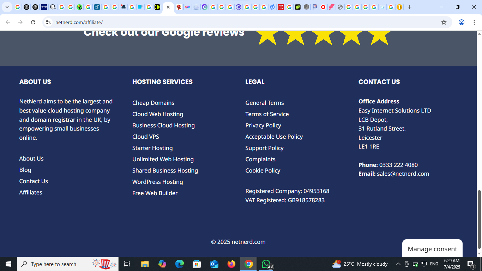Open Windows Start menu
The width and height of the screenshot is (482, 271).
point(8,264)
